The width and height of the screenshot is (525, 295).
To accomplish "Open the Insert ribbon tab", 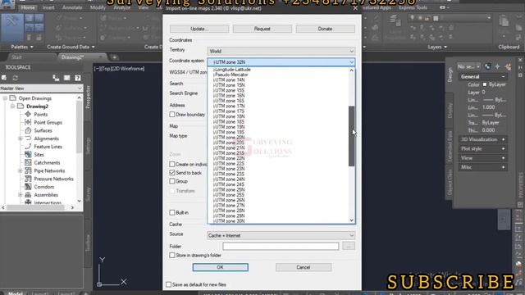I will click(48, 7).
